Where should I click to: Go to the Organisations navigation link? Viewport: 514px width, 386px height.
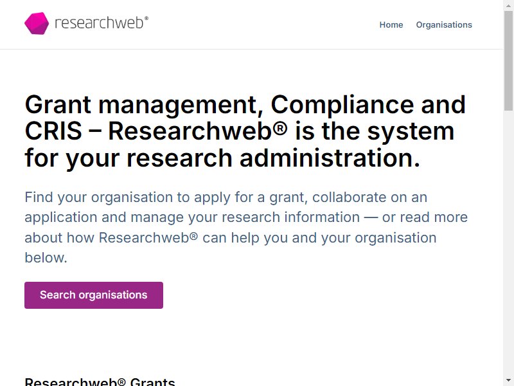(x=444, y=25)
